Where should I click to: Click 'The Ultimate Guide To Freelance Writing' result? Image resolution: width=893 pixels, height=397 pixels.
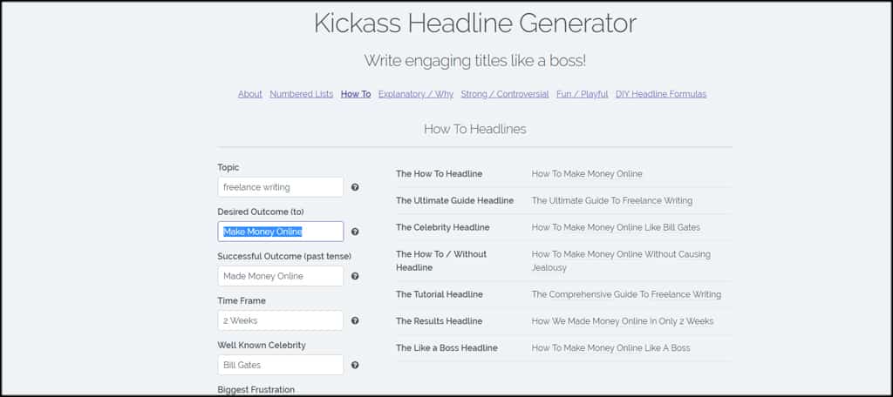(x=611, y=201)
